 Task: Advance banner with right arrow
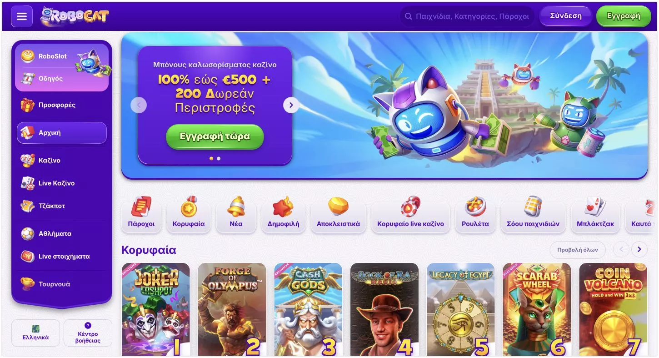pyautogui.click(x=291, y=105)
